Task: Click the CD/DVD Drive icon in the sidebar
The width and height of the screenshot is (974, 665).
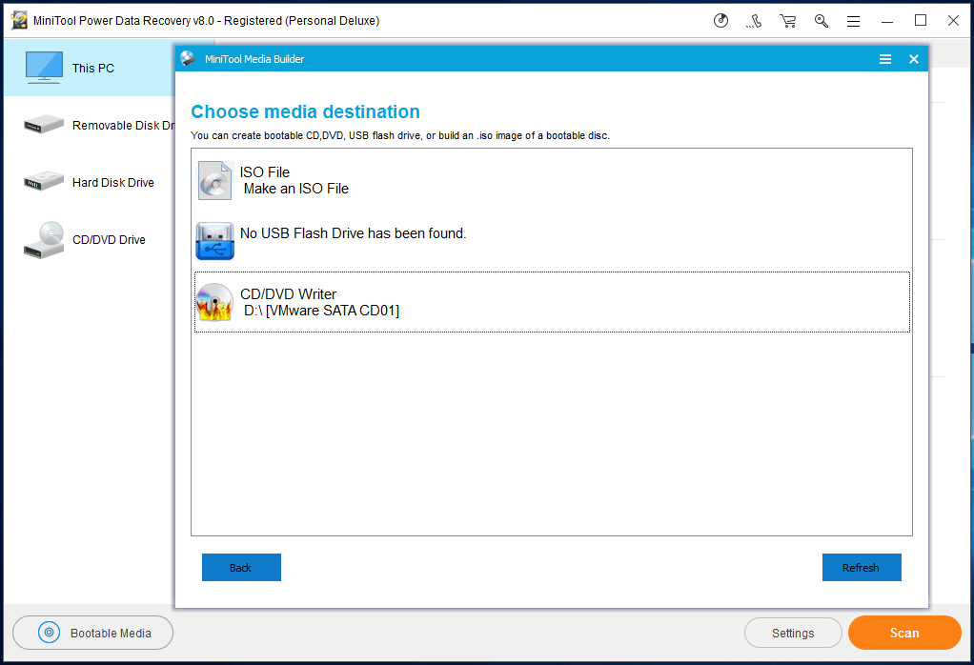Action: point(44,240)
